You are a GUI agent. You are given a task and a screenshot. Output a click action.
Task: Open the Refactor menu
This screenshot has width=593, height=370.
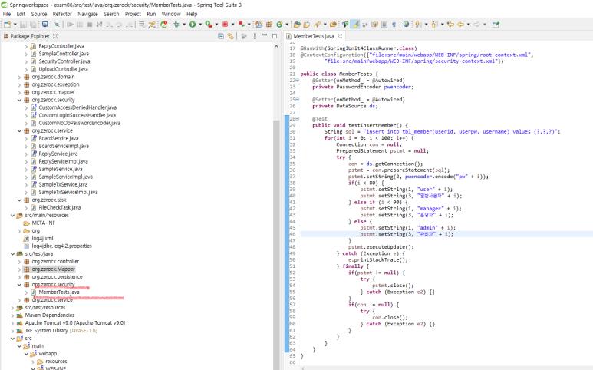coord(62,14)
